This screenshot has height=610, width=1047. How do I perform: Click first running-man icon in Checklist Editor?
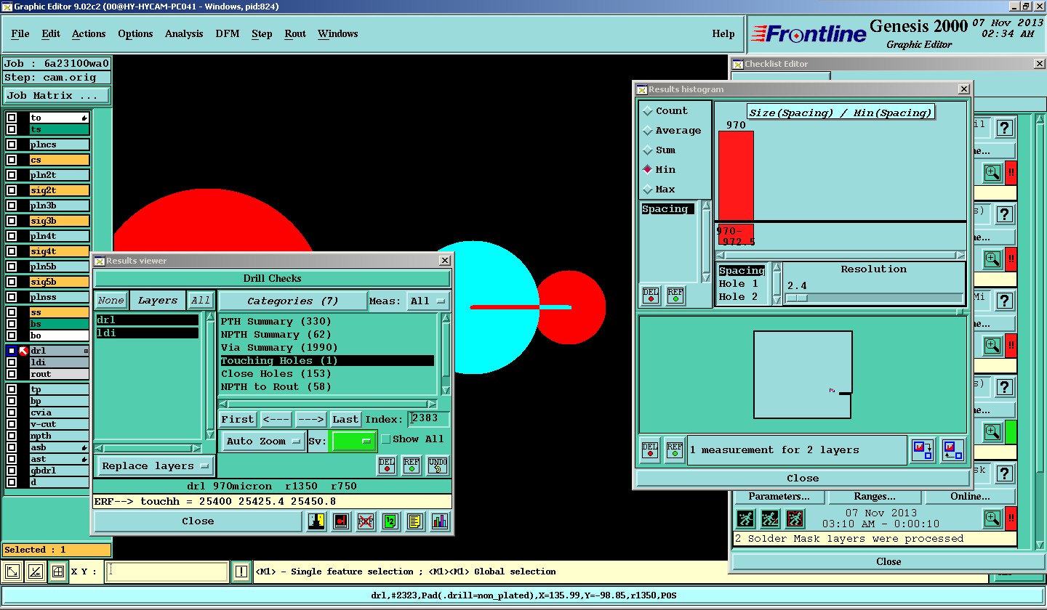[745, 518]
